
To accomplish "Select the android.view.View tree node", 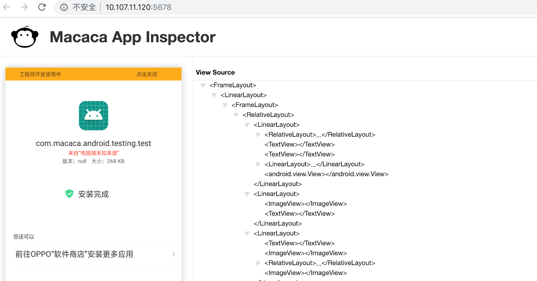I will [x=326, y=174].
